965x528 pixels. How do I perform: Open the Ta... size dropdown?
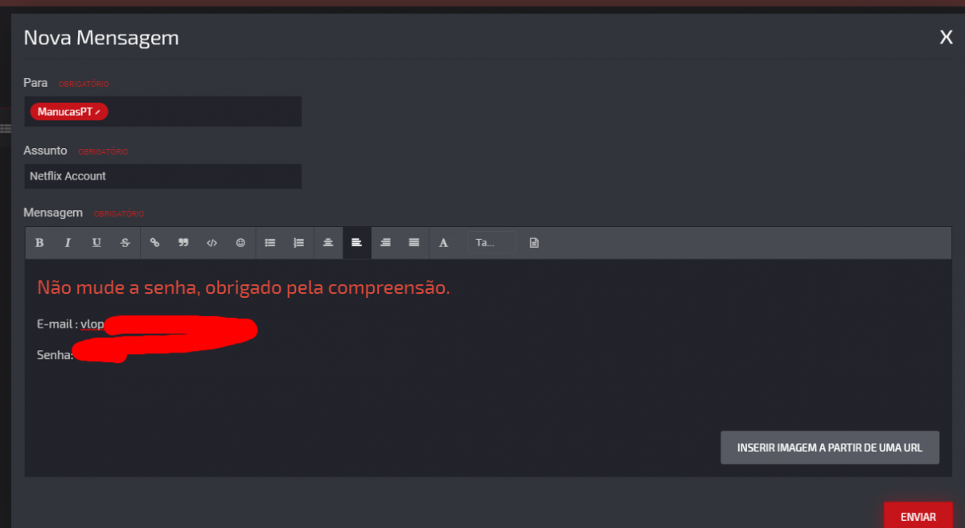492,242
